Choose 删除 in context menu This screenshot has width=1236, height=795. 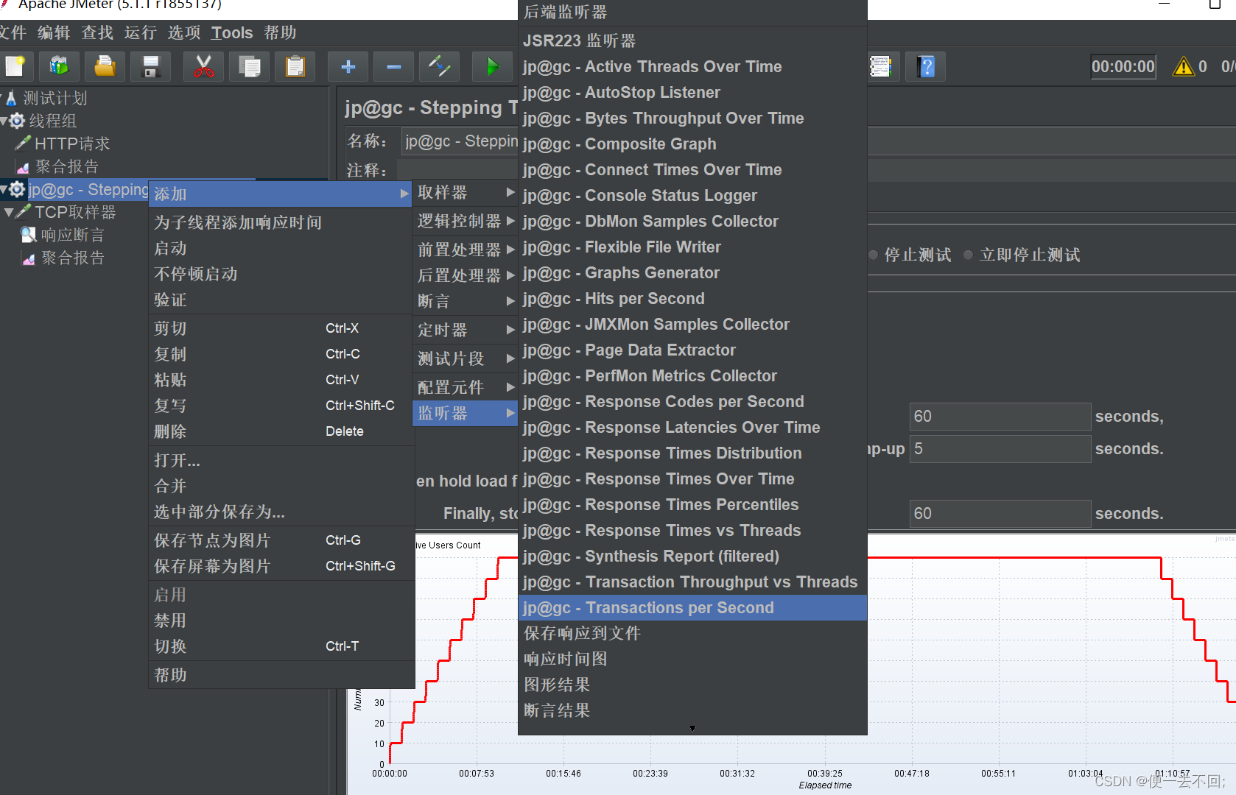pyautogui.click(x=281, y=431)
